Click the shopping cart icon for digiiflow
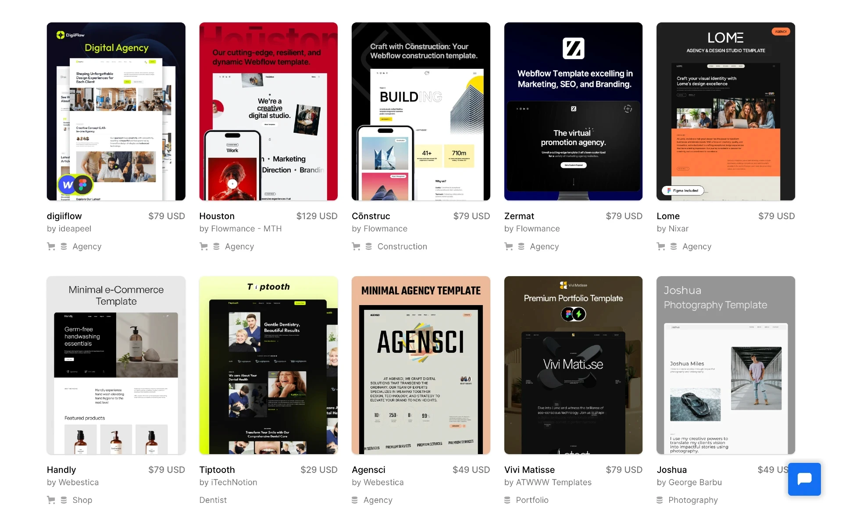 (x=51, y=246)
